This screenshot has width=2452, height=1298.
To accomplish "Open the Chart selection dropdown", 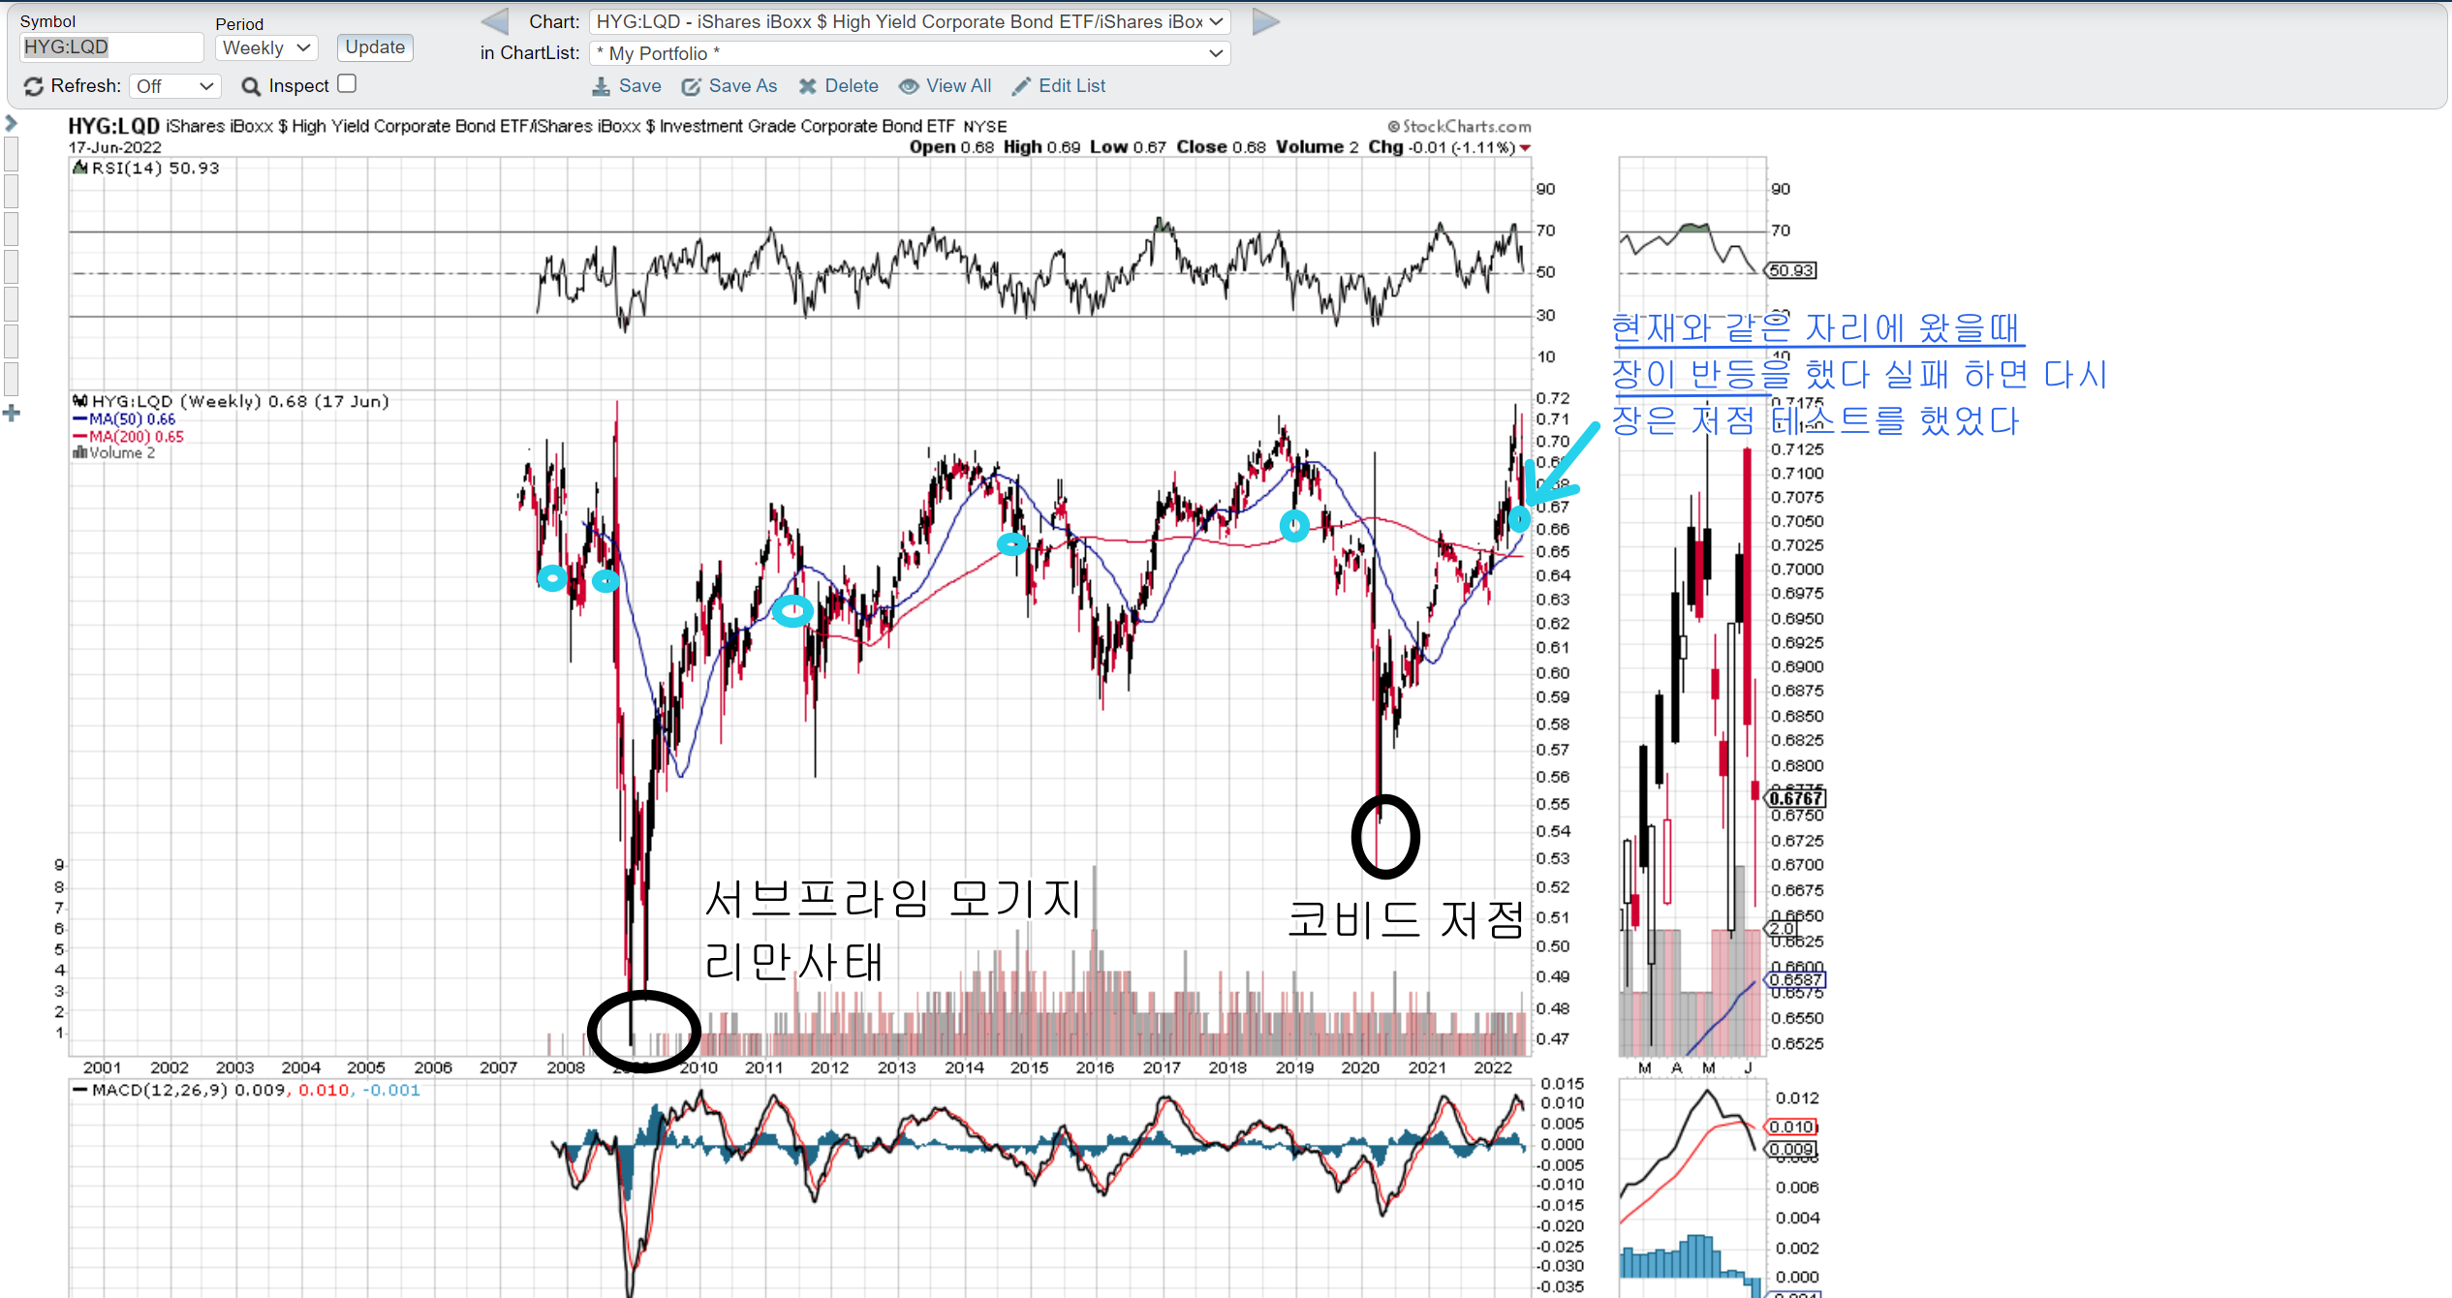I will click(x=909, y=21).
